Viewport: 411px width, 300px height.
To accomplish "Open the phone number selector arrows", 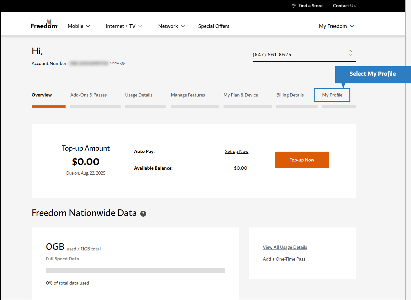I will point(350,53).
